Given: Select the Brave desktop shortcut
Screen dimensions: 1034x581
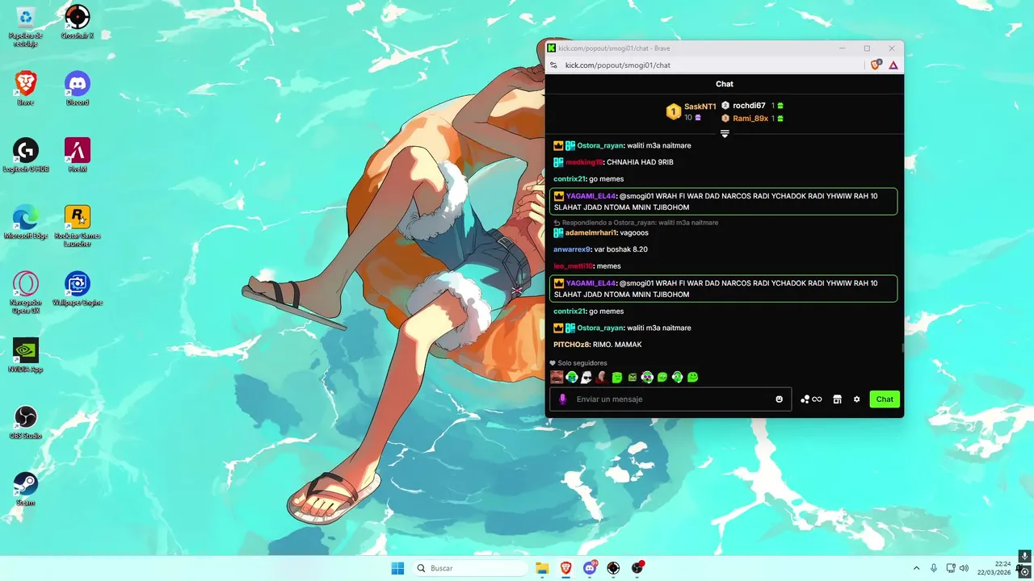Looking at the screenshot, I should [26, 89].
